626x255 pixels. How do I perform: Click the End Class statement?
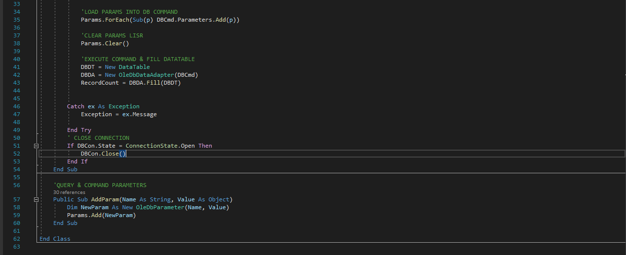(55, 239)
